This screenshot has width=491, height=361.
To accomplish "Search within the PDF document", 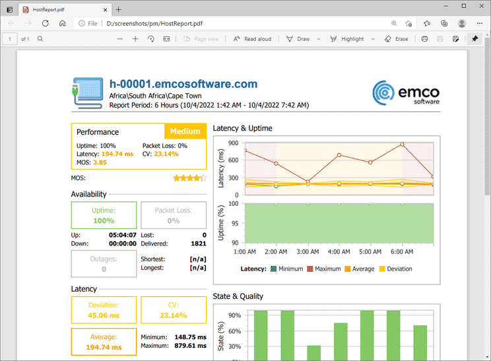I will [40, 39].
